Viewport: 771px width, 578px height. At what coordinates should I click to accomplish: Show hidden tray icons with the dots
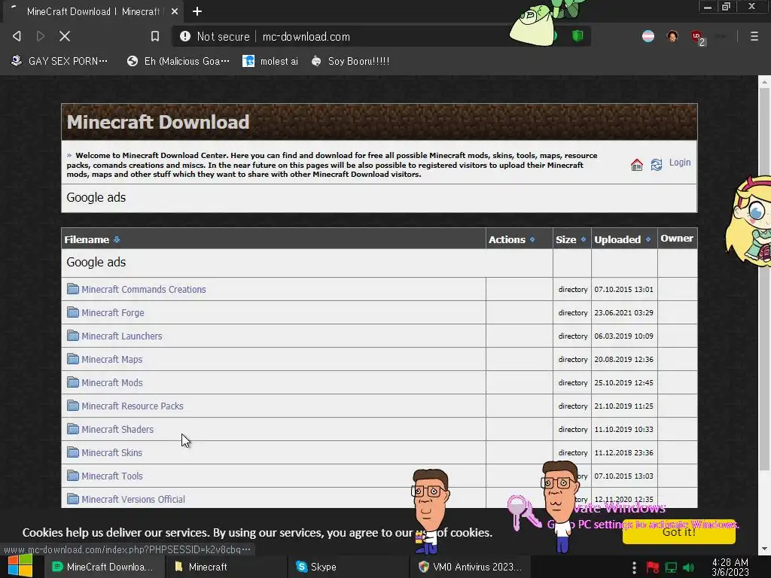634,567
